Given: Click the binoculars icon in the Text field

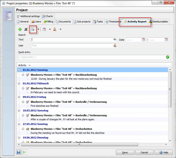Looking at the screenshot, I should click(115, 39).
